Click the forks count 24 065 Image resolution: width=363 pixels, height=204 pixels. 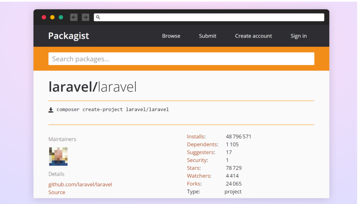234,184
